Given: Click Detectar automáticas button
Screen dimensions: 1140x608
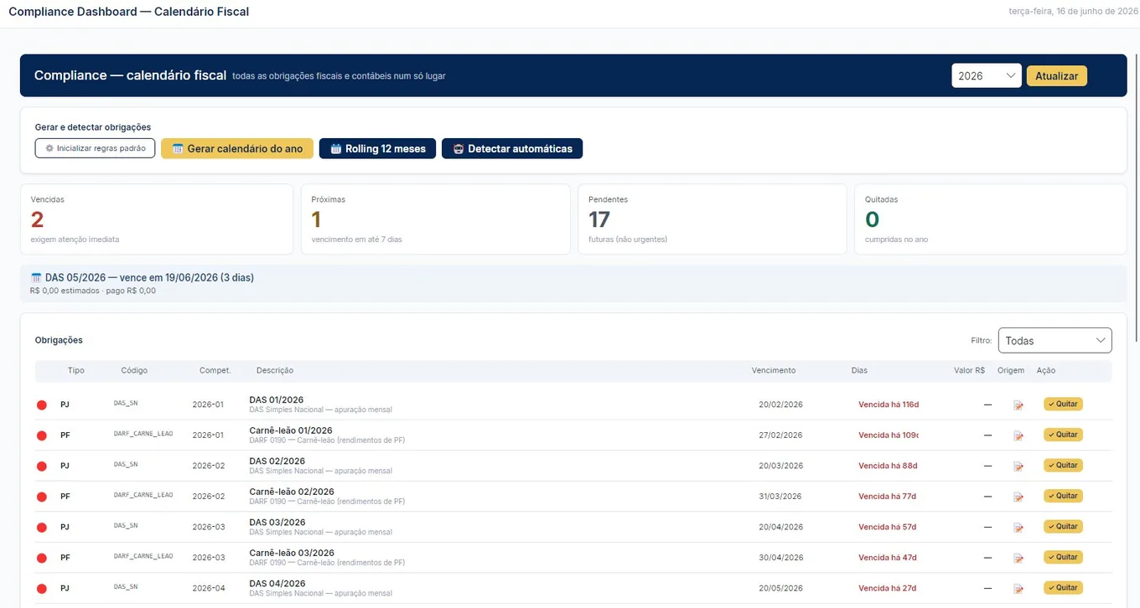Looking at the screenshot, I should (512, 148).
